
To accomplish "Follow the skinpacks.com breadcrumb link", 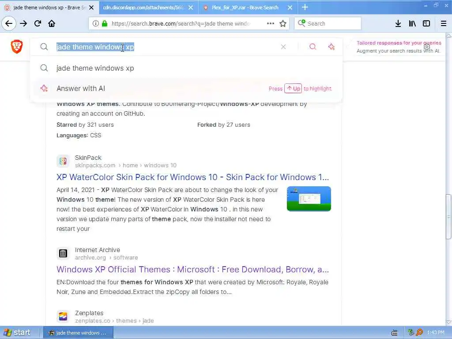I will pos(126,165).
